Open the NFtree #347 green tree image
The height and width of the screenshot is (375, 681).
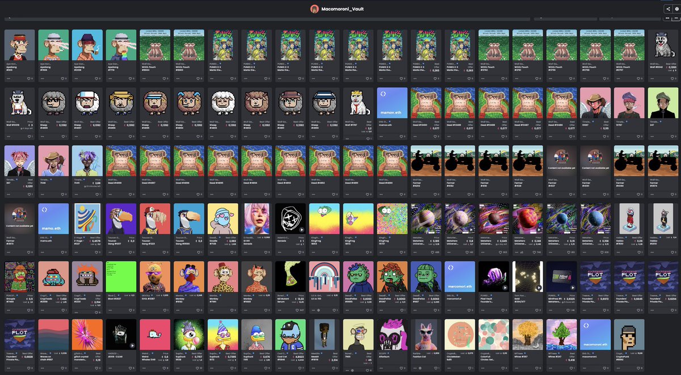pyautogui.click(x=562, y=334)
